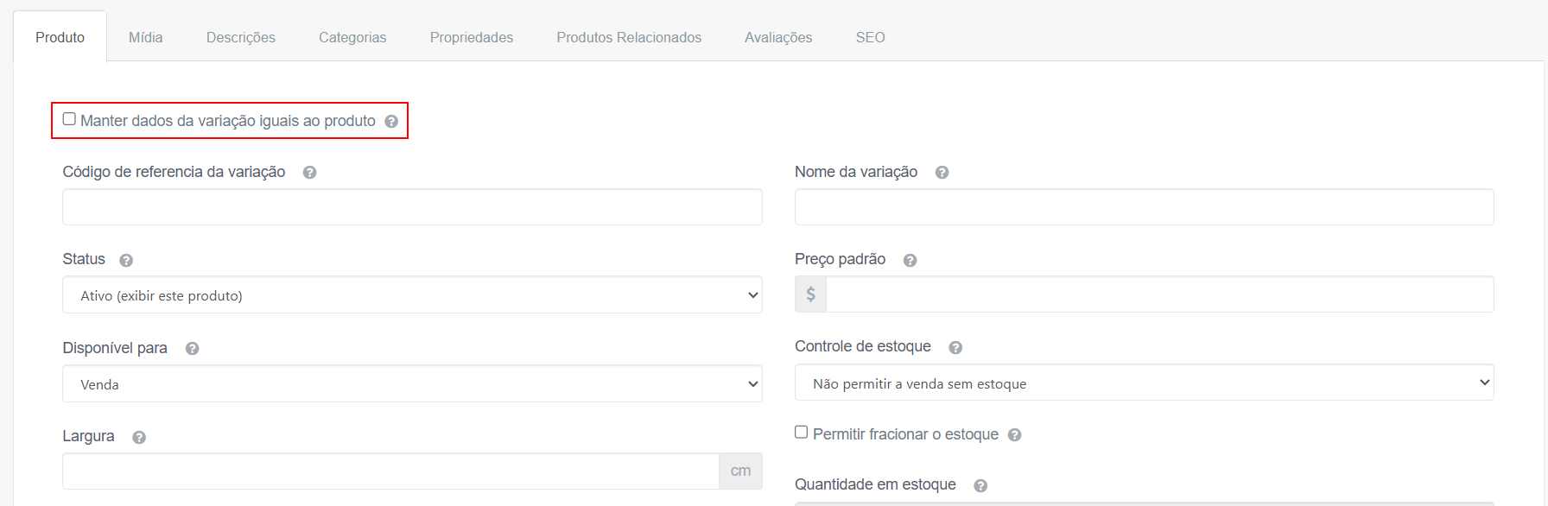Click help icon beside Permitir fracionar o estoque
Image resolution: width=1548 pixels, height=506 pixels.
(1015, 435)
